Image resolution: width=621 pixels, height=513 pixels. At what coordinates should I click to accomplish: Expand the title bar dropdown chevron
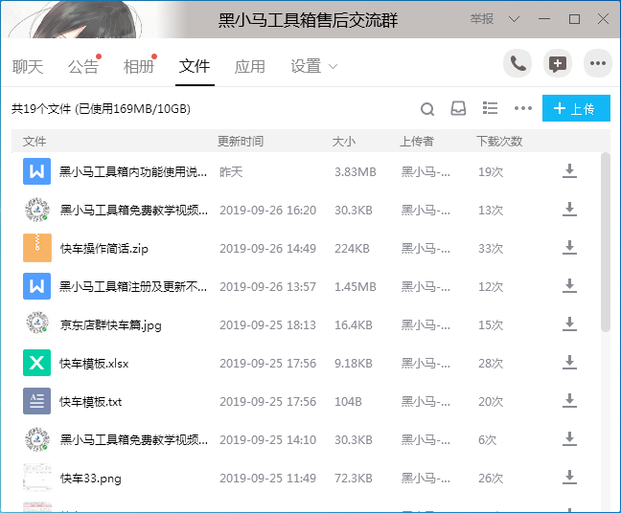(514, 19)
